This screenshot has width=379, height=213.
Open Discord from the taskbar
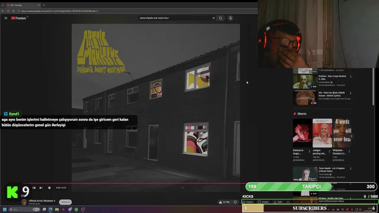[70, 209]
